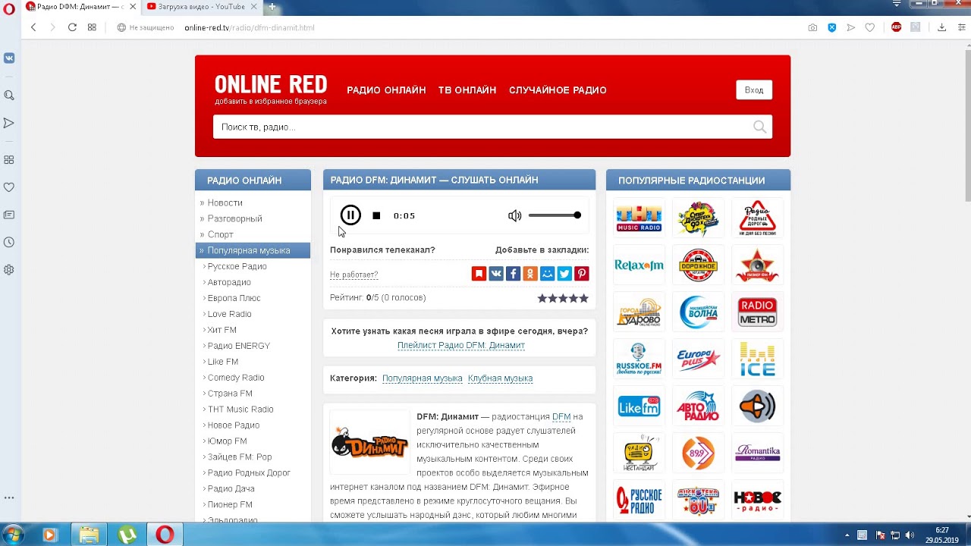The height and width of the screenshot is (546, 971).
Task: Collapse the Популярная музыка category in sidebar
Action: click(253, 250)
